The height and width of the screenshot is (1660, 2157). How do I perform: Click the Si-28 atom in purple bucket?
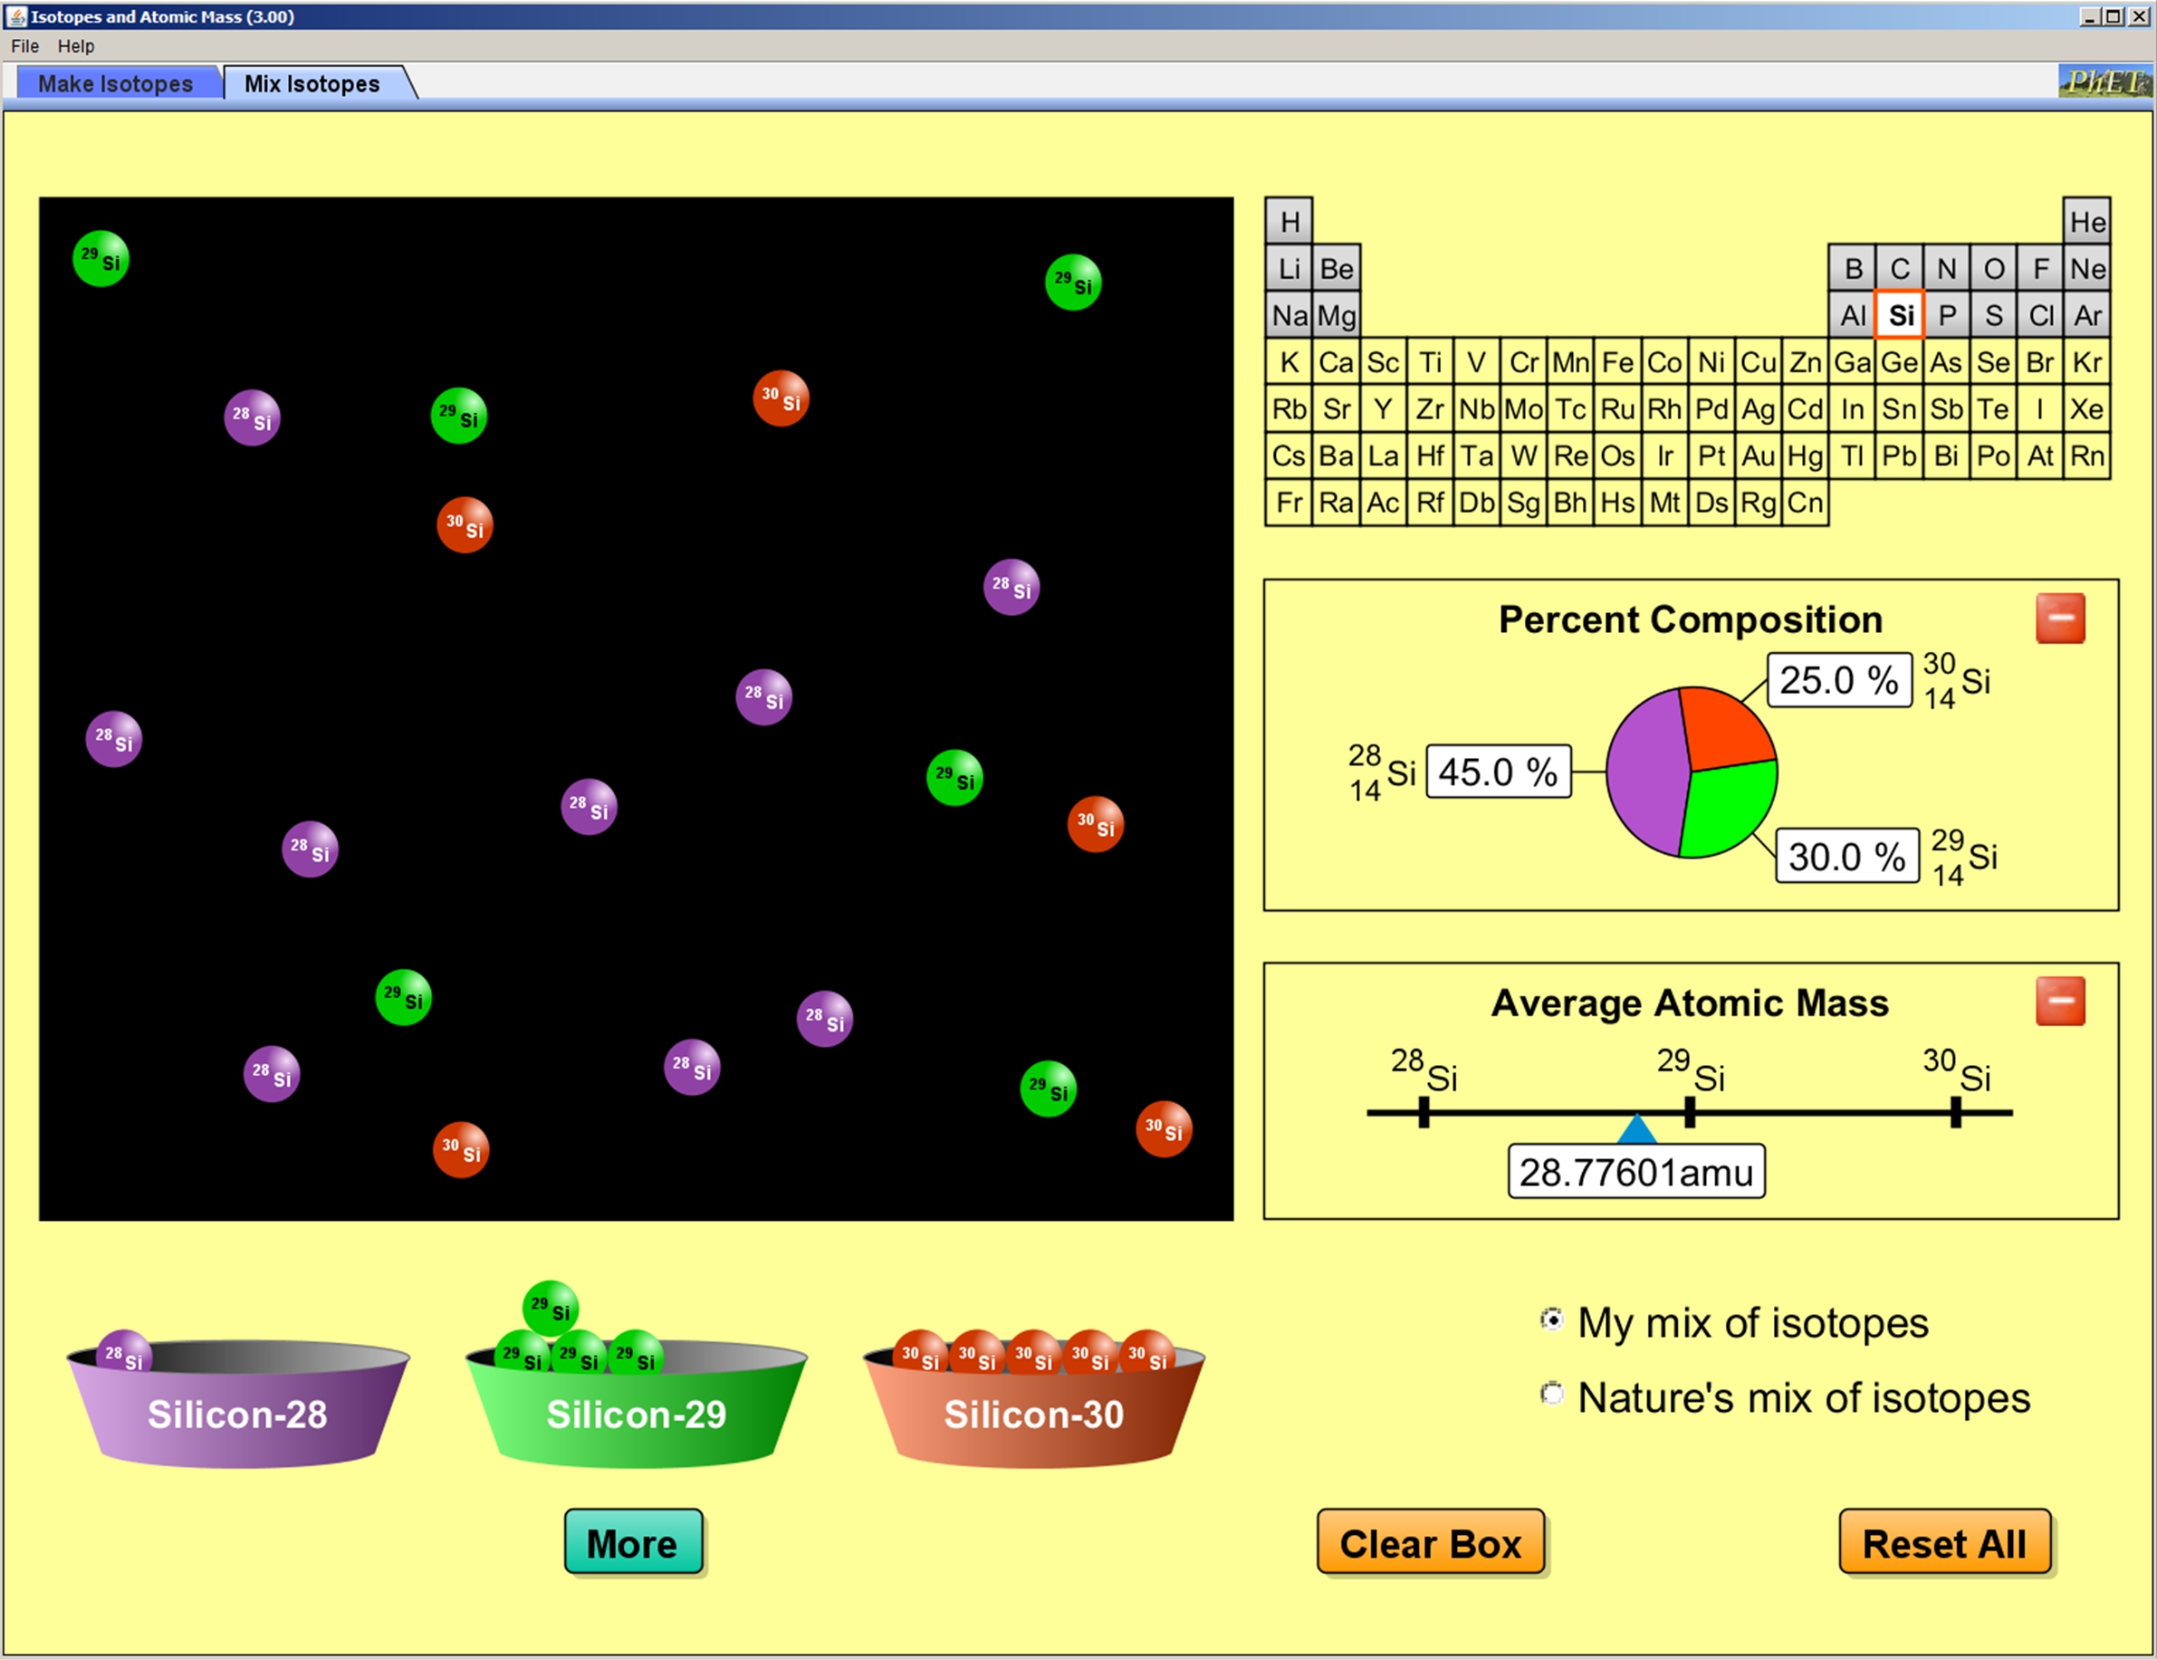click(124, 1356)
